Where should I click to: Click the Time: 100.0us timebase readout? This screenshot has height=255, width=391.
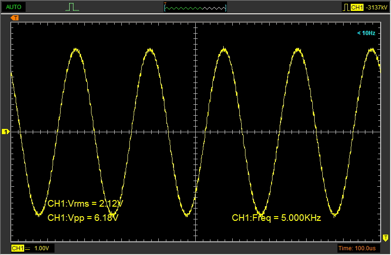click(x=357, y=248)
